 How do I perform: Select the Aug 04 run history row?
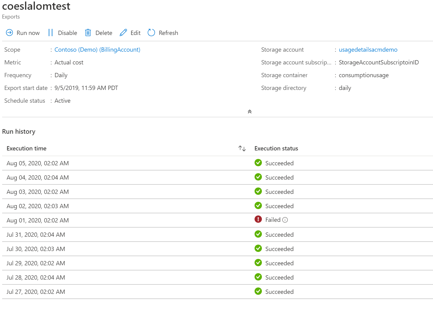pyautogui.click(x=122, y=177)
